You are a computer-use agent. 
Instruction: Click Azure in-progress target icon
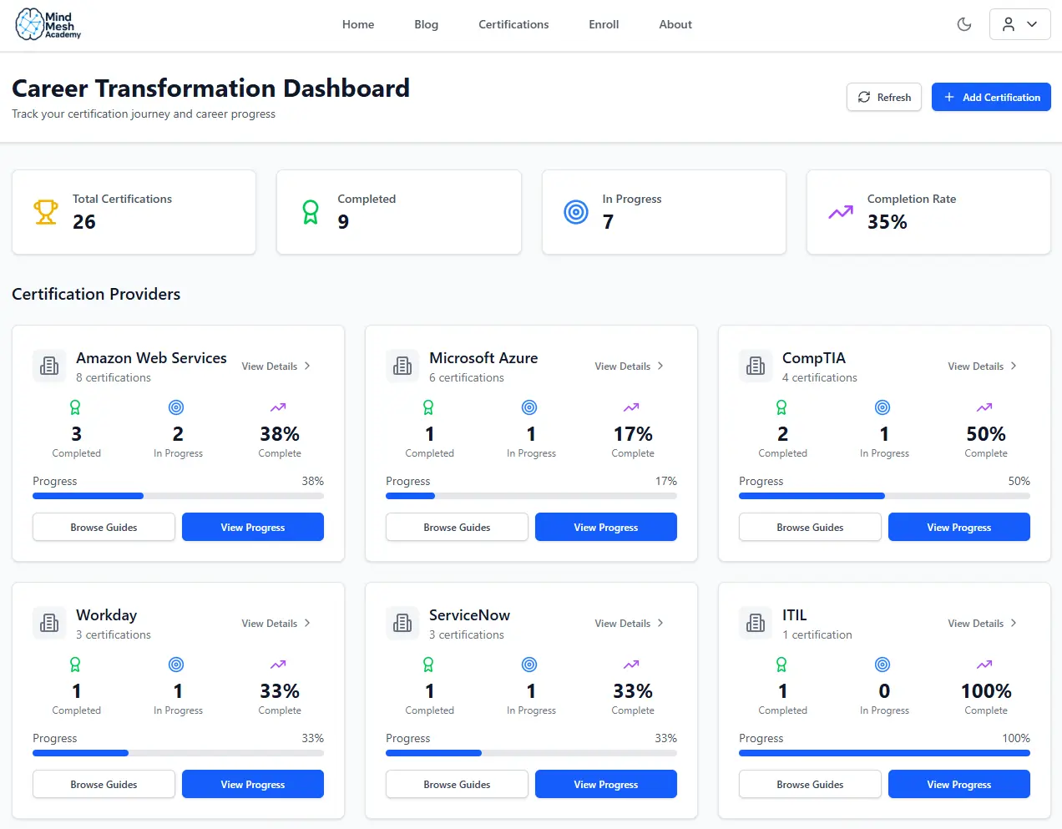pos(529,407)
